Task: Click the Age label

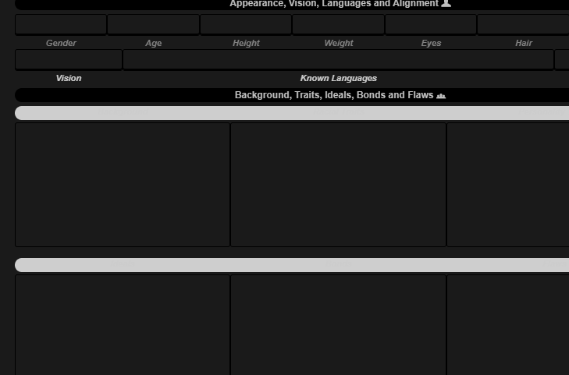Action: 154,43
